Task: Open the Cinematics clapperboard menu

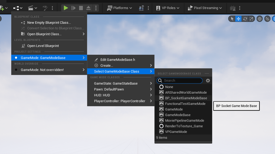Action: (33, 8)
